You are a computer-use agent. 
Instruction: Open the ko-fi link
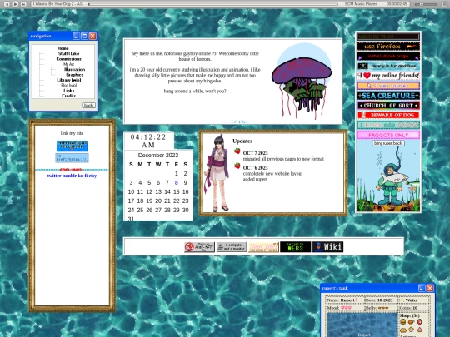[83, 176]
